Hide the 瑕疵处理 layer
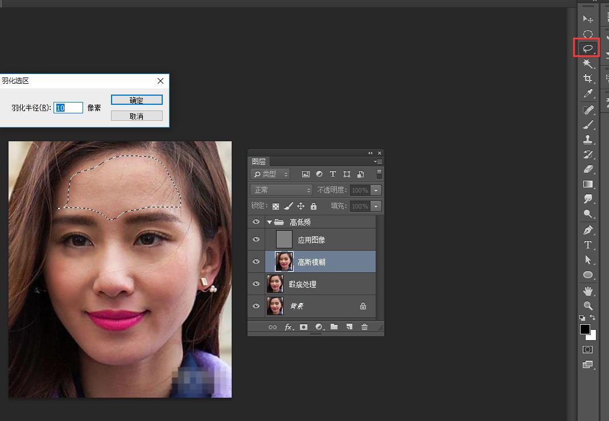The height and width of the screenshot is (421, 609). pos(256,283)
